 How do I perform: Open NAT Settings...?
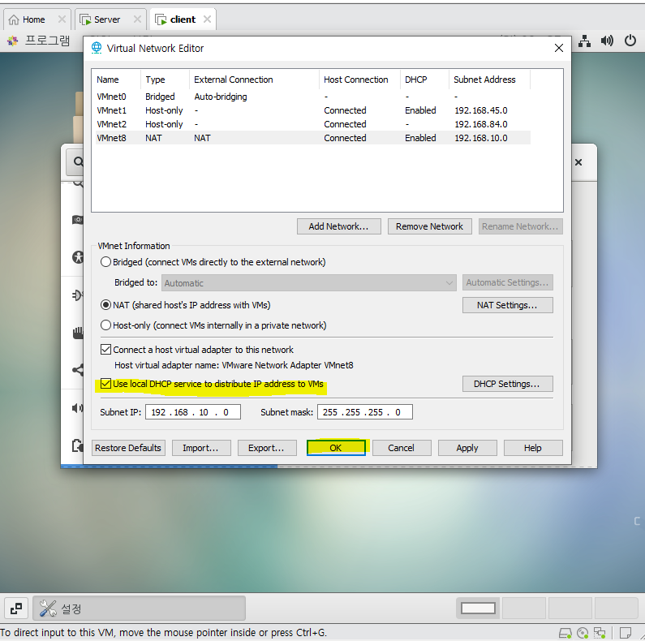point(508,305)
